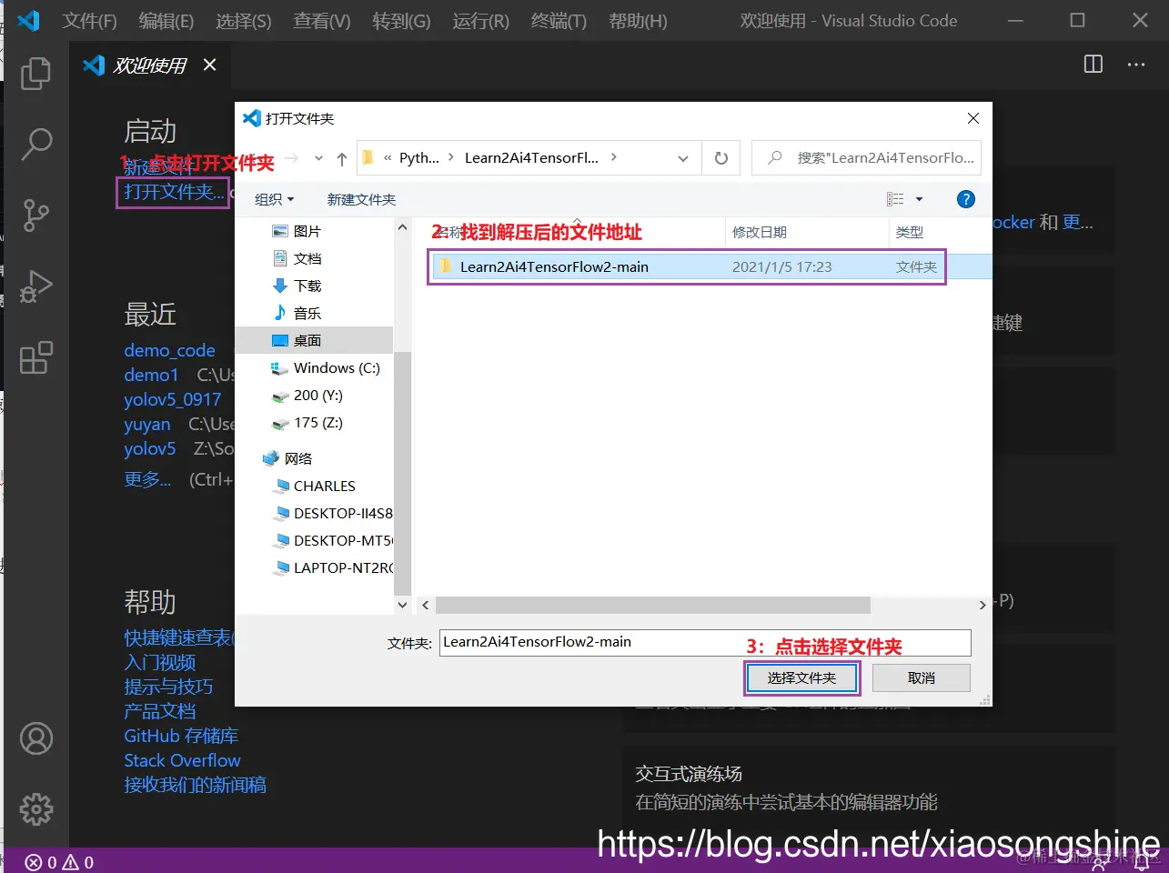Open the Help (帮助) menu
The image size is (1169, 873).
pos(638,20)
